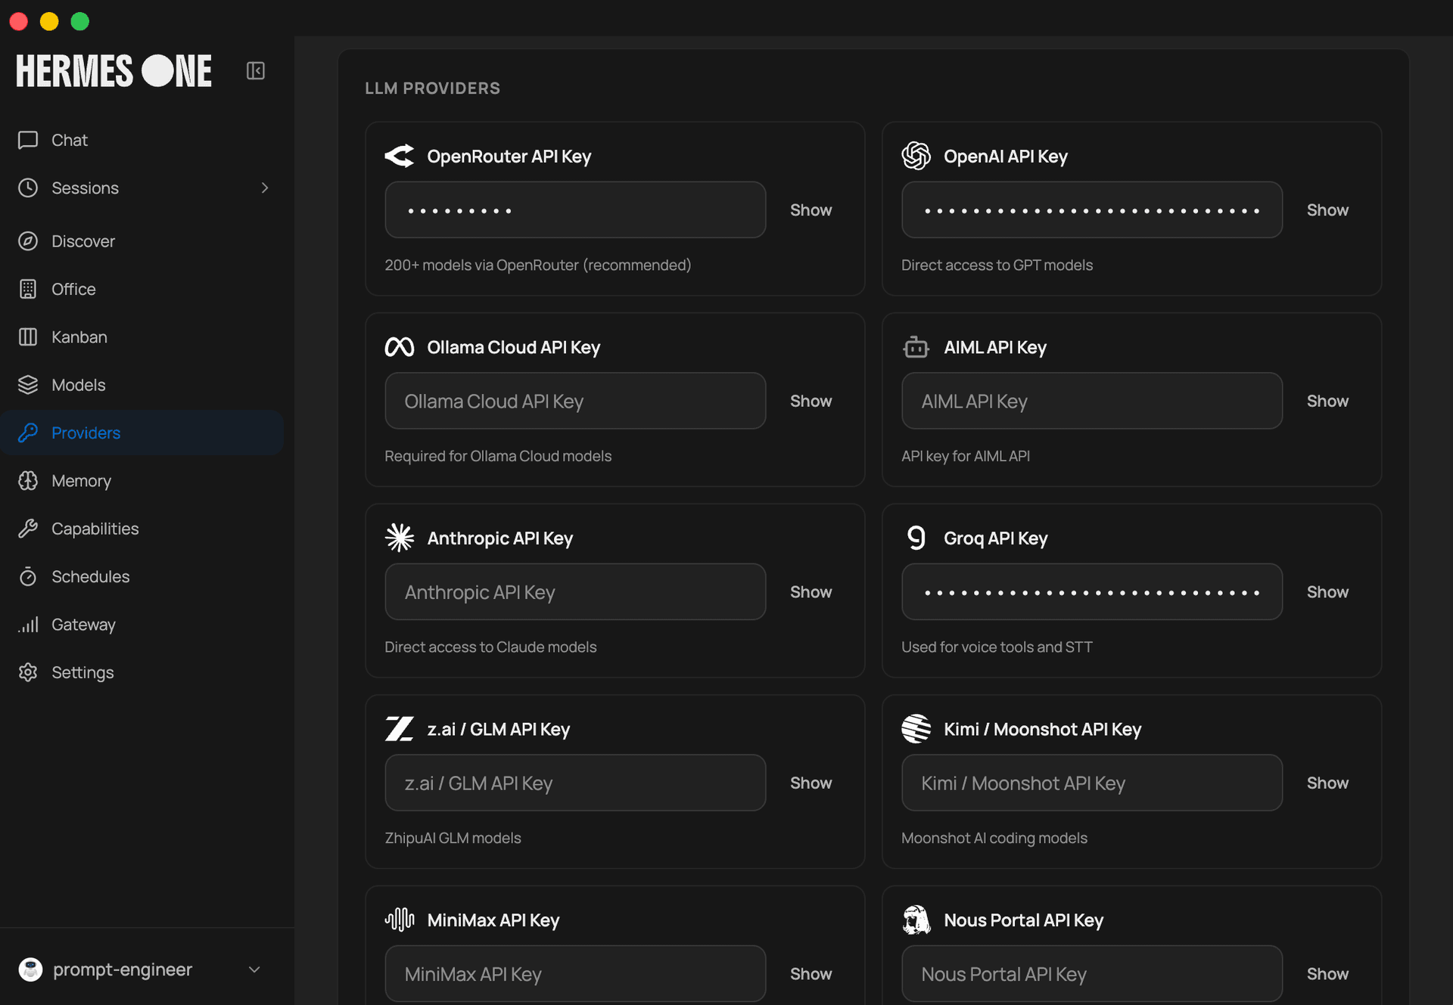Click into the AIML API Key field
This screenshot has width=1453, height=1005.
tap(1092, 401)
